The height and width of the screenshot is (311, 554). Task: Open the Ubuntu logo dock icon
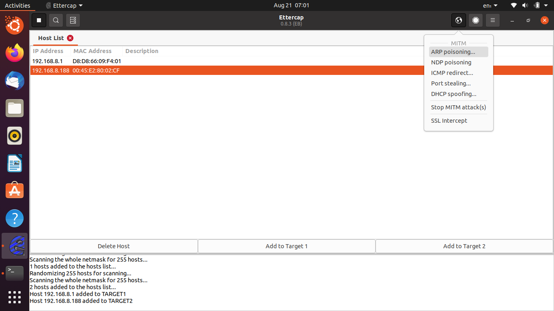coord(15,25)
